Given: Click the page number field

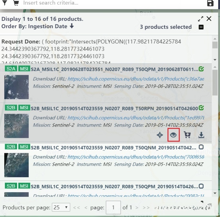Looking at the screenshot, I should point(113,207).
